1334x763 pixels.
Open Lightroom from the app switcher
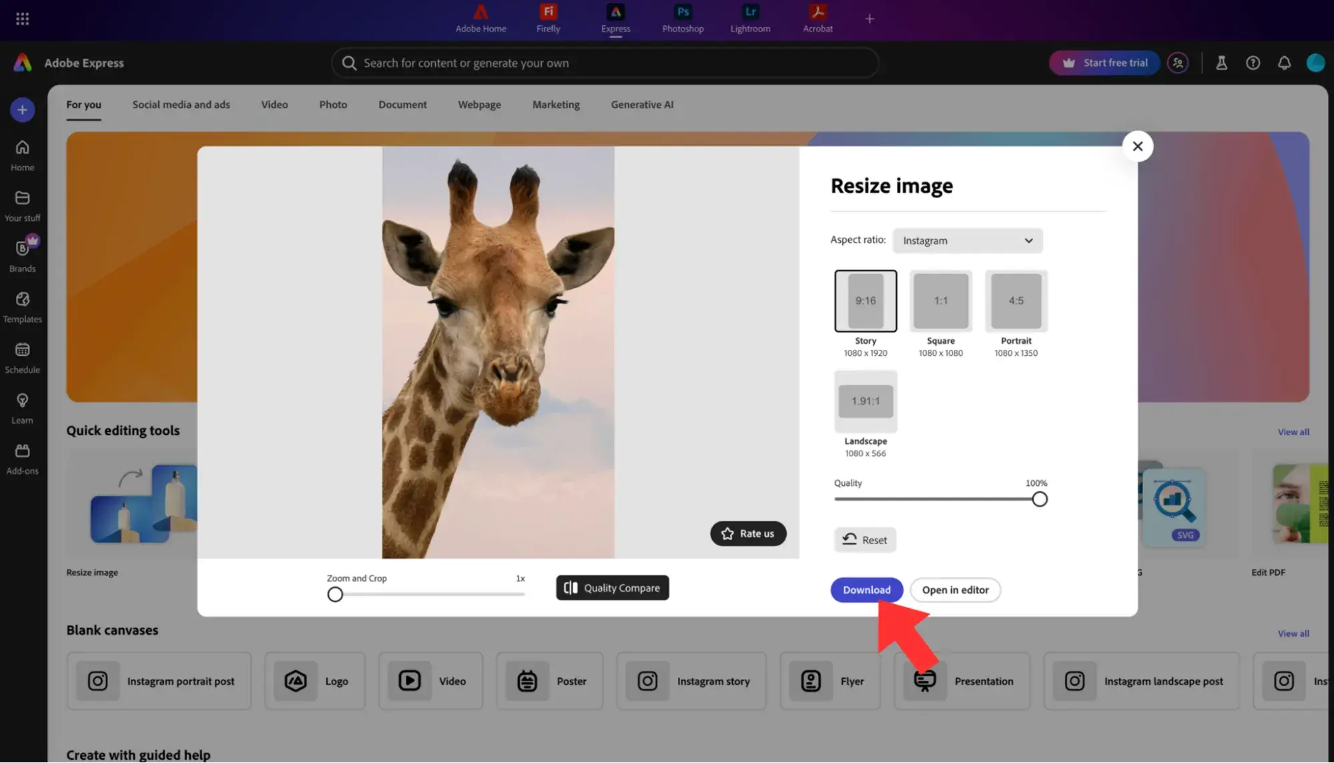click(749, 18)
